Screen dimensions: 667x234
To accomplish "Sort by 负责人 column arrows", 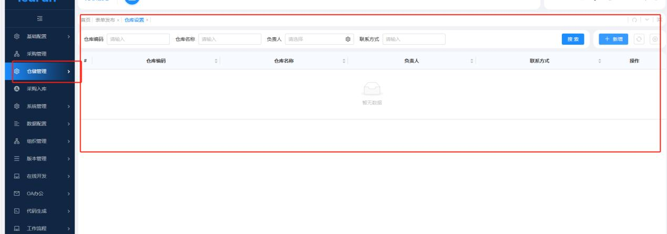I will [x=472, y=61].
